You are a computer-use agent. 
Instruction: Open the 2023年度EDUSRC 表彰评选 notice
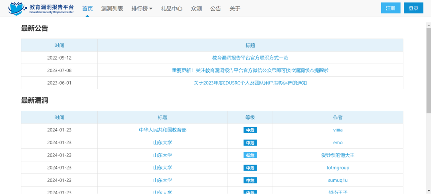(x=250, y=83)
